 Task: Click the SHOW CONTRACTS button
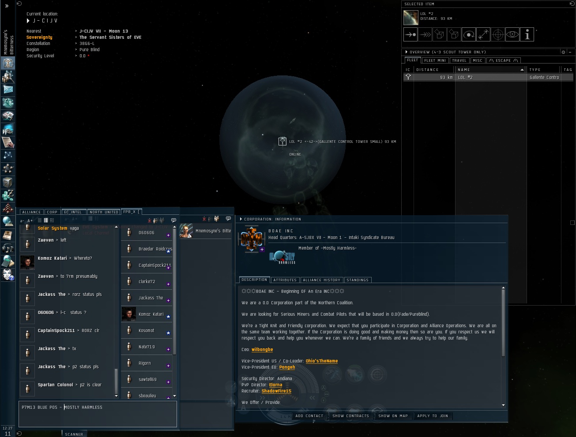[x=350, y=416]
